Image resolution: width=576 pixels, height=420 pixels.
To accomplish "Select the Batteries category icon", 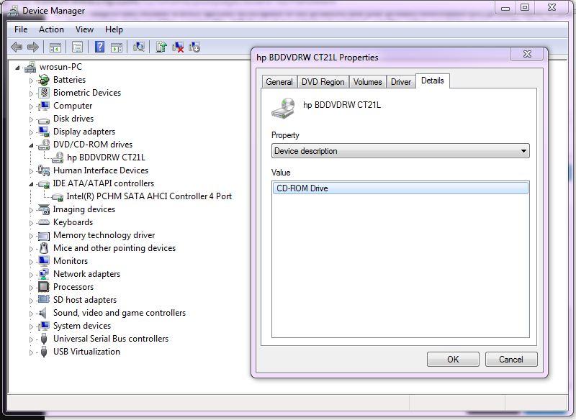I will 44,80.
